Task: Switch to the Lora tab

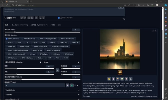Action: click(60, 25)
